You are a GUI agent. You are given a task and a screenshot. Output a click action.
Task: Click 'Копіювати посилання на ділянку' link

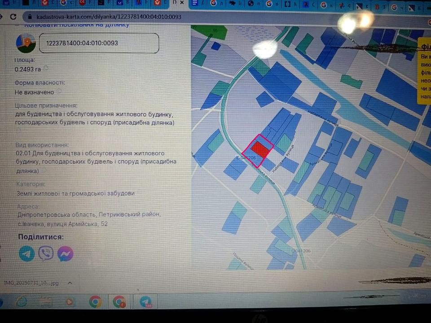76,25
